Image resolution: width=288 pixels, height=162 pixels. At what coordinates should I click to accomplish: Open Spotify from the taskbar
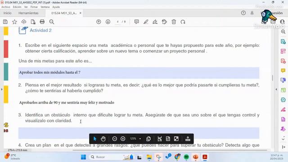(186, 157)
